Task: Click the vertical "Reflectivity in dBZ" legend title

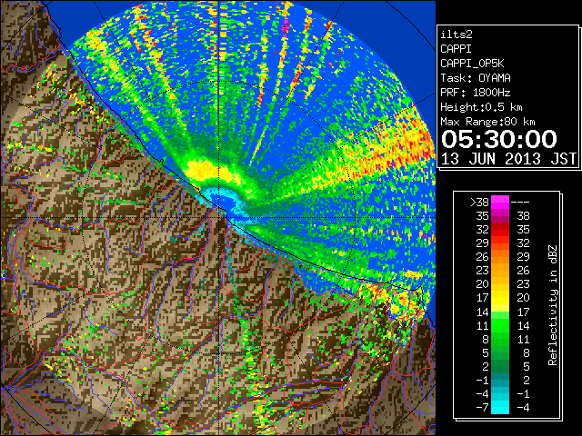Action: tap(553, 305)
